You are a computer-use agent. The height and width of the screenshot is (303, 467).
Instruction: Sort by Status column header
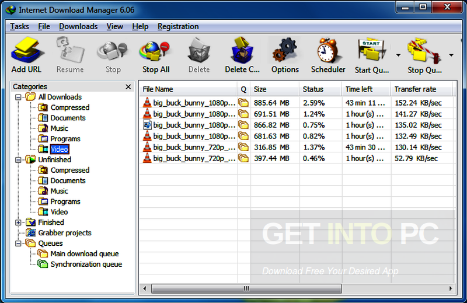tap(320, 89)
